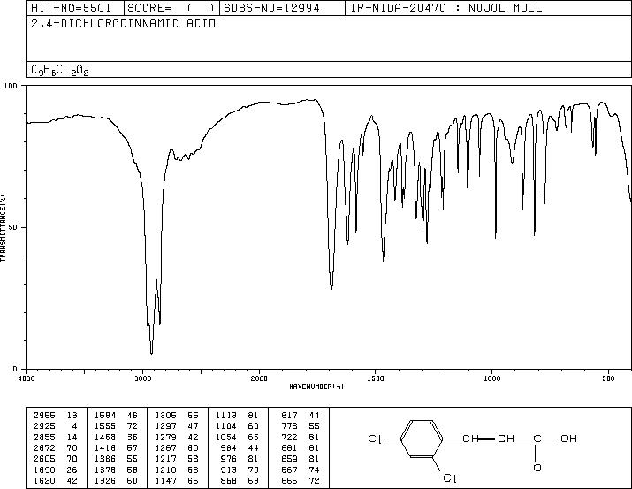Image resolution: width=632 pixels, height=489 pixels.
Task: Click the 1500 x-axis tick label
Action: click(376, 378)
